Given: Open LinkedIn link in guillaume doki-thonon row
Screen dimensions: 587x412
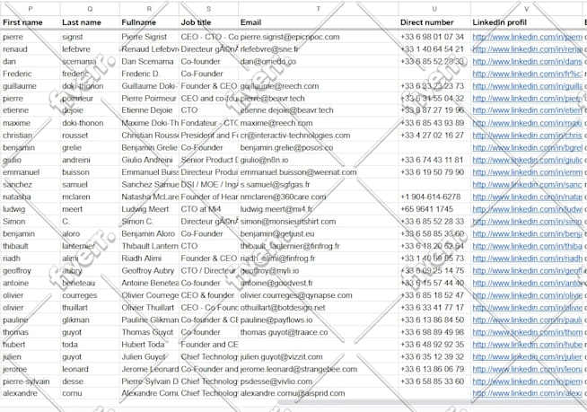Looking at the screenshot, I should click(527, 86).
